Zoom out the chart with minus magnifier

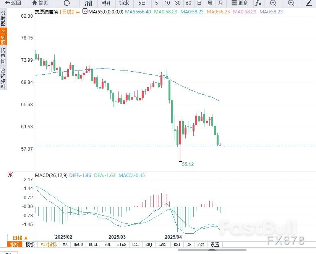pos(273,3)
